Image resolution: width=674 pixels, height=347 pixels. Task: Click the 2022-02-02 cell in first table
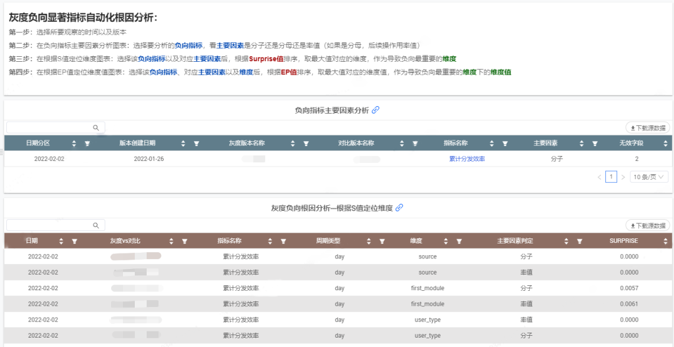point(49,159)
